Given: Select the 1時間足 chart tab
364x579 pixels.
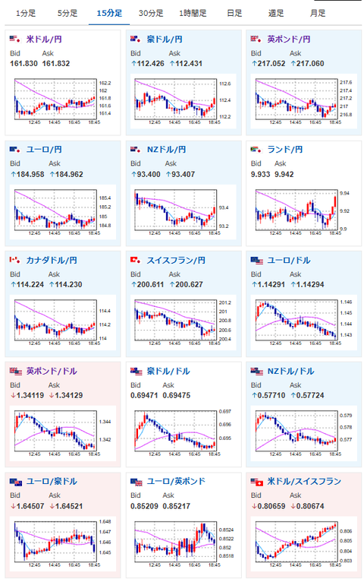Looking at the screenshot, I should (193, 14).
